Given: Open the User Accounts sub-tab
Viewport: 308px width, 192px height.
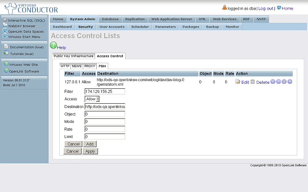Looking at the screenshot, I should click(x=112, y=27).
